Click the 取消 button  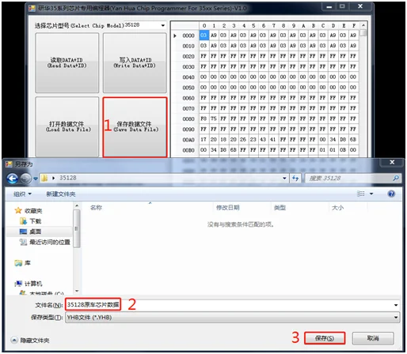373,338
